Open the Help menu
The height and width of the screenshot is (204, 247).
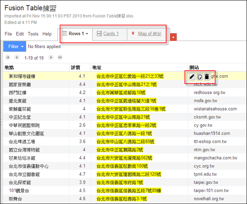47,34
